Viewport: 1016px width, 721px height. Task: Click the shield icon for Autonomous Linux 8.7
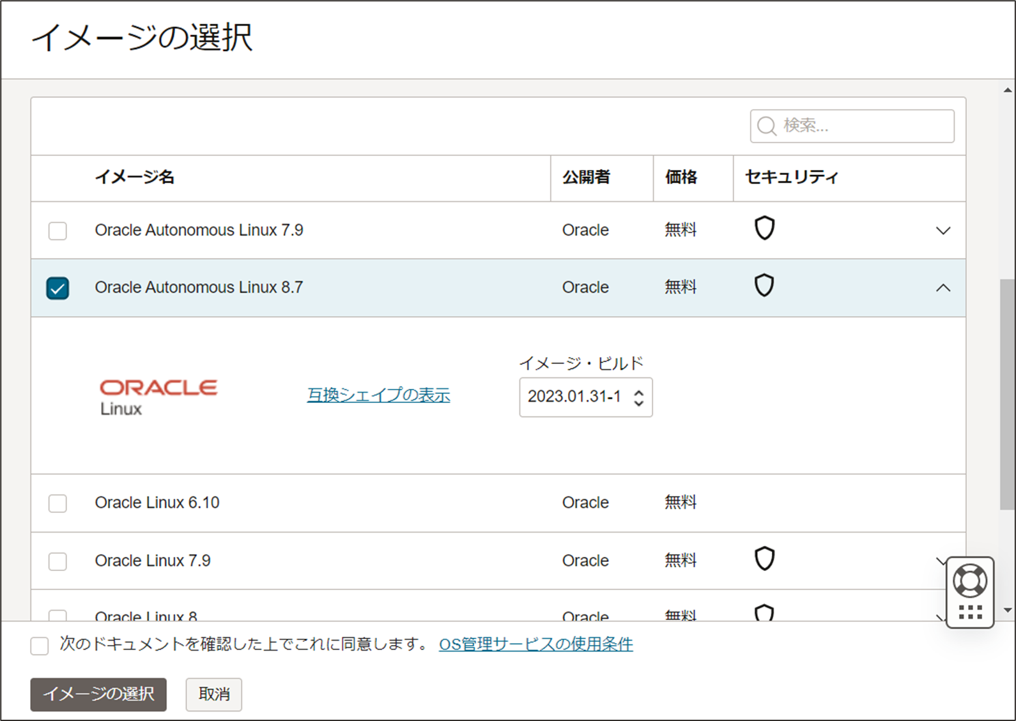[764, 285]
